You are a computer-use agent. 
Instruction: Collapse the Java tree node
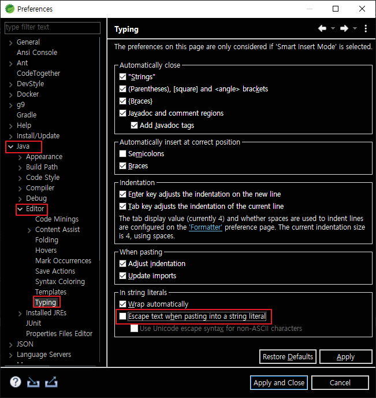click(10, 146)
